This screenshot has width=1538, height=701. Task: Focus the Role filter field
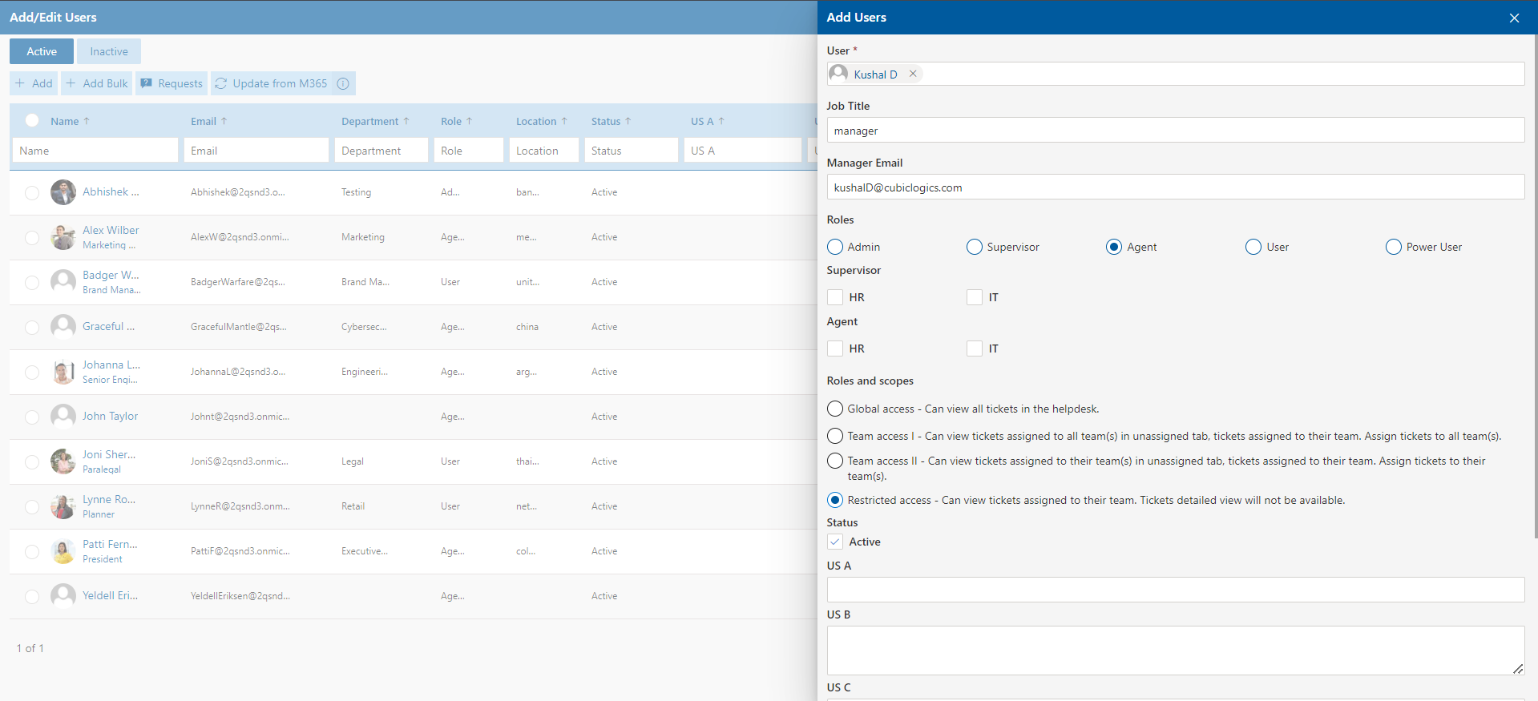pos(469,151)
